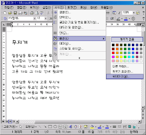Toggle the 3D style button on the drawing toolbar
The height and width of the screenshot is (135, 146).
(134, 127)
